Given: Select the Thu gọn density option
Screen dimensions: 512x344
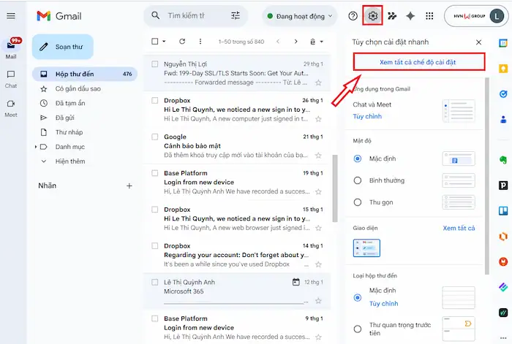Looking at the screenshot, I should 358,202.
